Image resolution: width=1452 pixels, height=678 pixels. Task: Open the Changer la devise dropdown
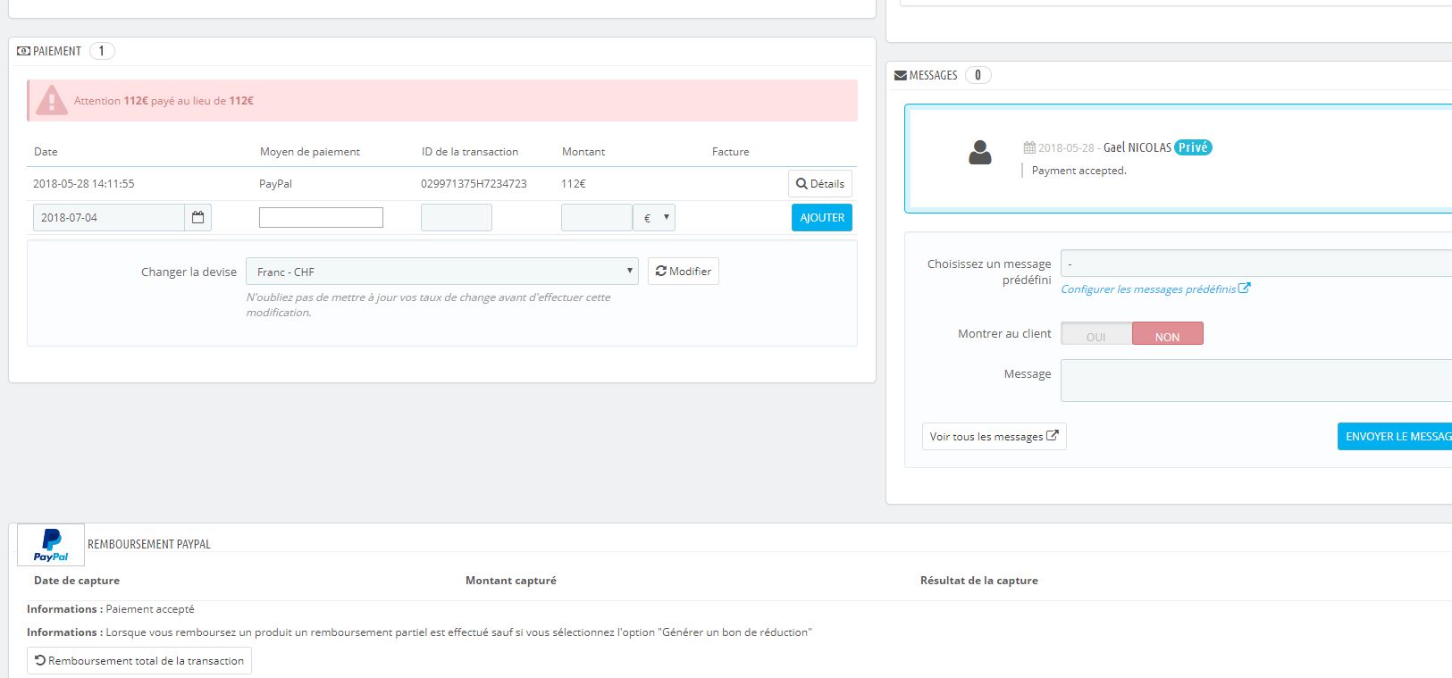click(441, 272)
